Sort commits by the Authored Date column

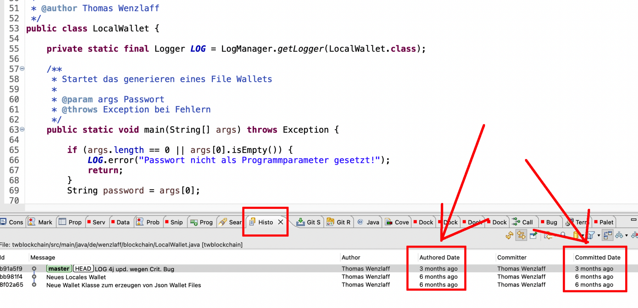click(x=440, y=257)
